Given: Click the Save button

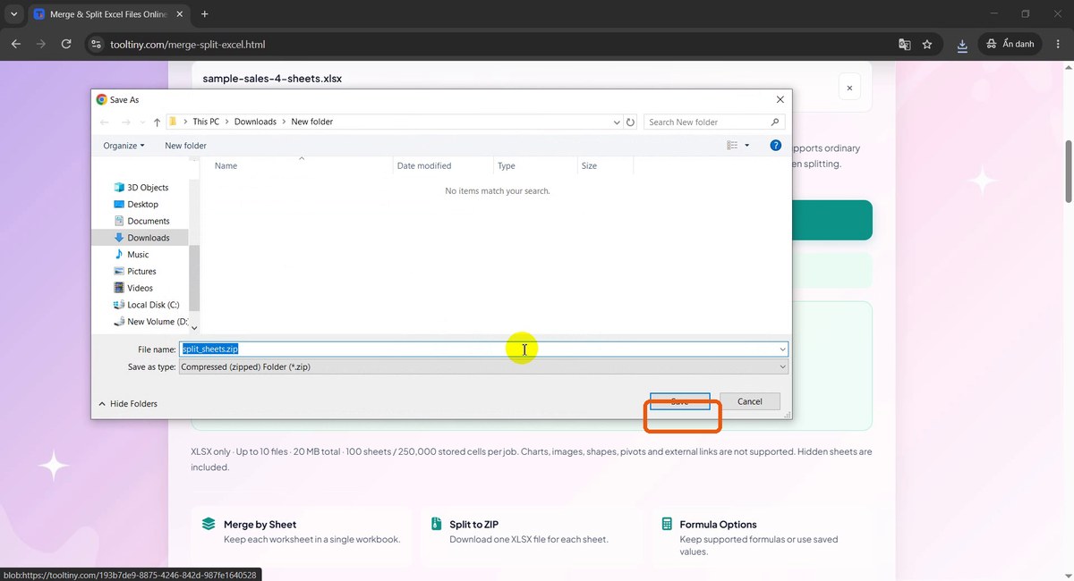Looking at the screenshot, I should (x=680, y=401).
